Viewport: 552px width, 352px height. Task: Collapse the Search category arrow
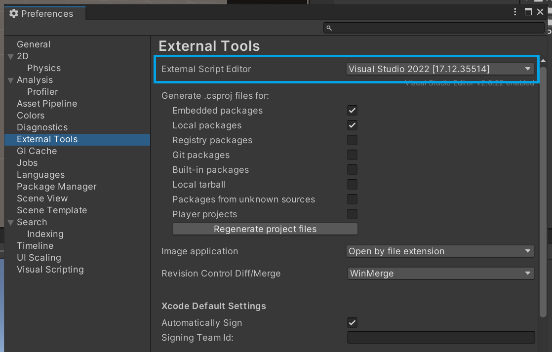(x=11, y=223)
